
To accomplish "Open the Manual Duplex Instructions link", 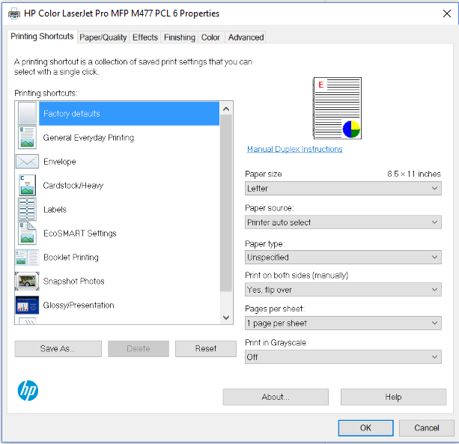I will pyautogui.click(x=294, y=149).
